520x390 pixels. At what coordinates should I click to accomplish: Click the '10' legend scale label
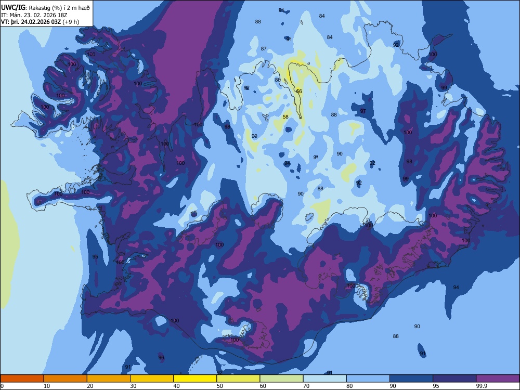pyautogui.click(x=47, y=386)
